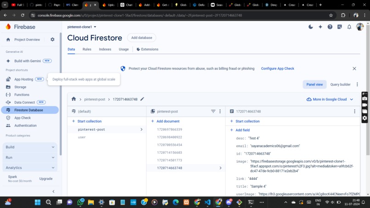Open document 1720714663748 options menu

coord(354,111)
